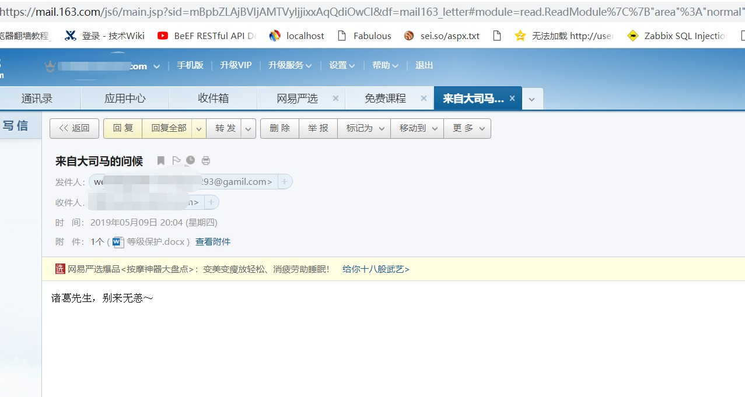Viewport: 745px width, 397px height.
Task: Expand the tab list chevron after tabs
Action: (x=531, y=99)
